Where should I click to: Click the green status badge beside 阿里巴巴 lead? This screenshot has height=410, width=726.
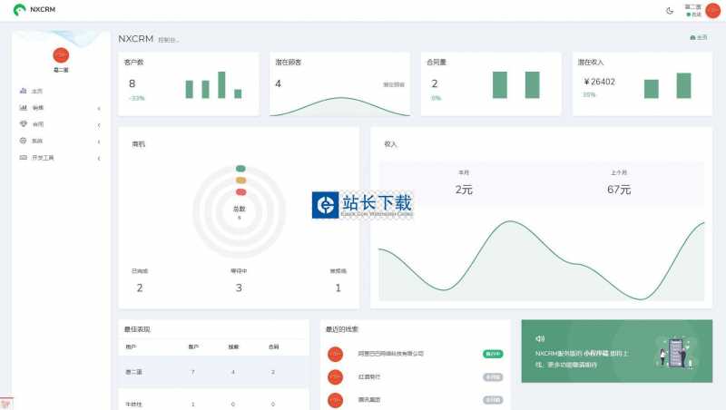click(493, 354)
